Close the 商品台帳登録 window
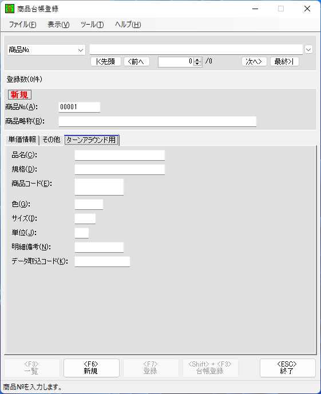Screen dimensions: 321x394 (x=307, y=9)
